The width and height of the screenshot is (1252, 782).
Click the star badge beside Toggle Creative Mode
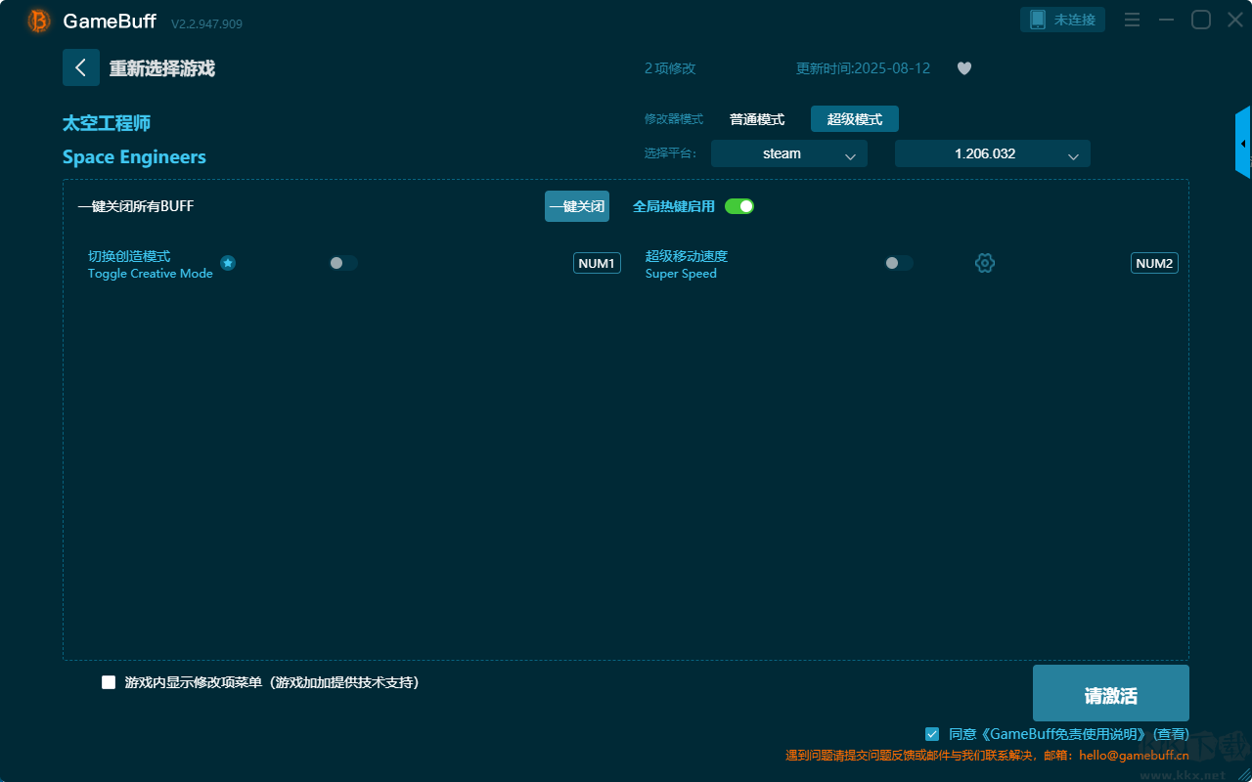(228, 263)
